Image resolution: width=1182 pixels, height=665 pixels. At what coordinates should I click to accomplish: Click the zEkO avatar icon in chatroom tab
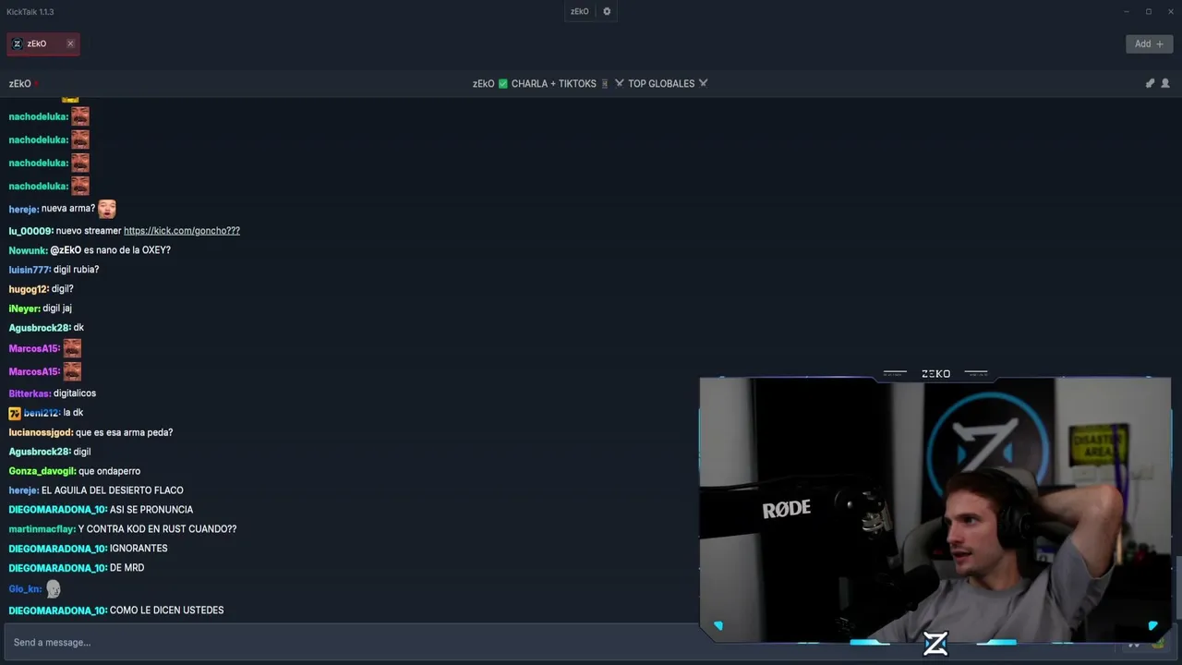[x=17, y=43]
